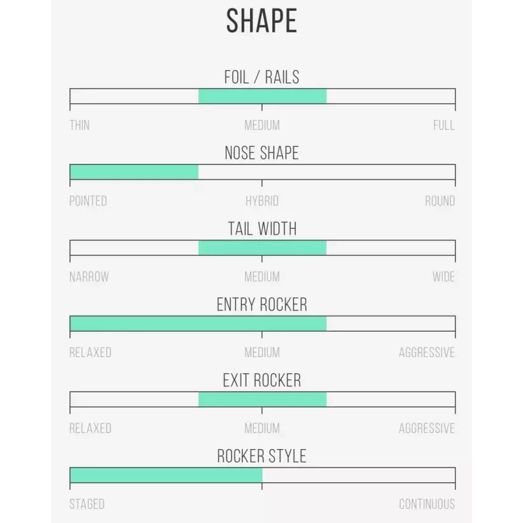
Task: Click the SHAPE title heading
Action: coord(261,22)
